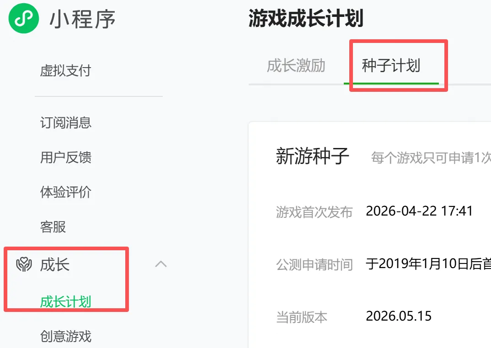Click the 小程序 title text

point(83,19)
